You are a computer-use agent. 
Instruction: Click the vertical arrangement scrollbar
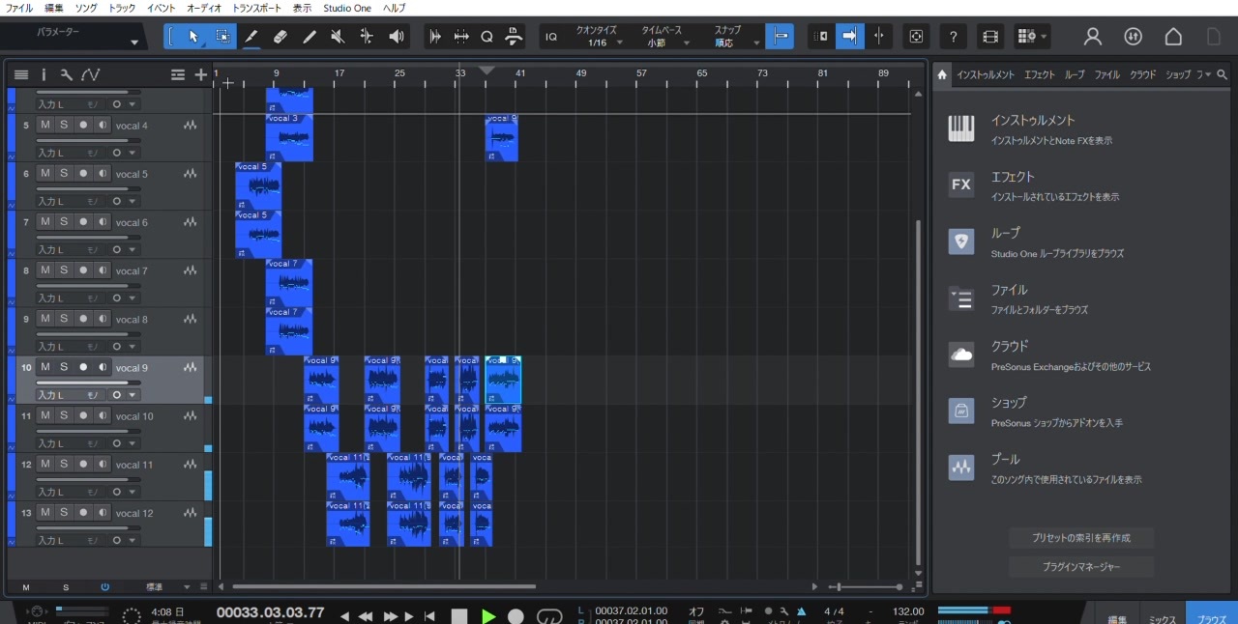point(919,391)
